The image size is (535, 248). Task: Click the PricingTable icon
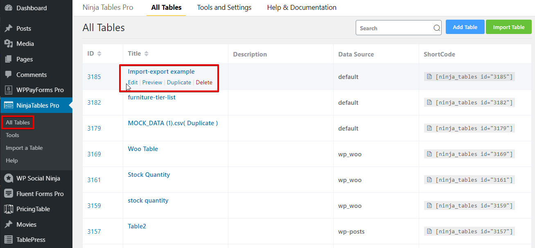click(x=8, y=209)
